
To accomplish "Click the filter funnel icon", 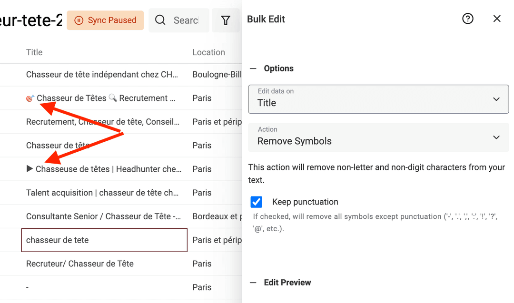I will (226, 20).
